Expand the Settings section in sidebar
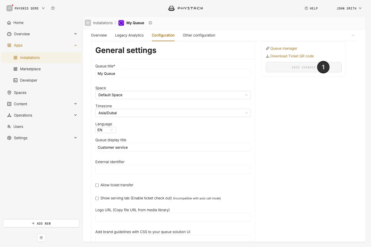The height and width of the screenshot is (247, 371). click(x=75, y=138)
